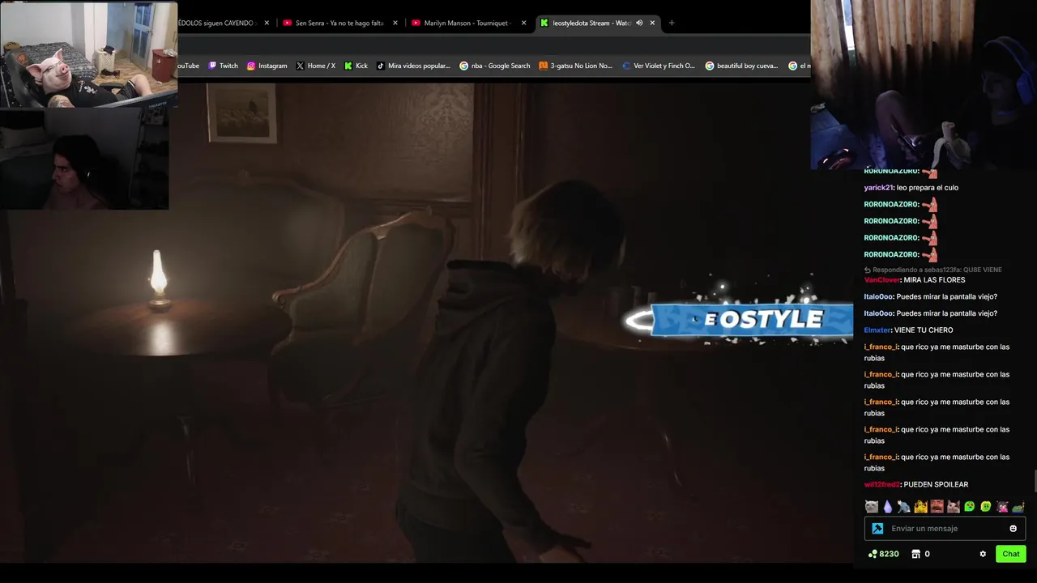Open the beautiful boy cueva bookmark
This screenshot has width=1037, height=583.
point(742,66)
